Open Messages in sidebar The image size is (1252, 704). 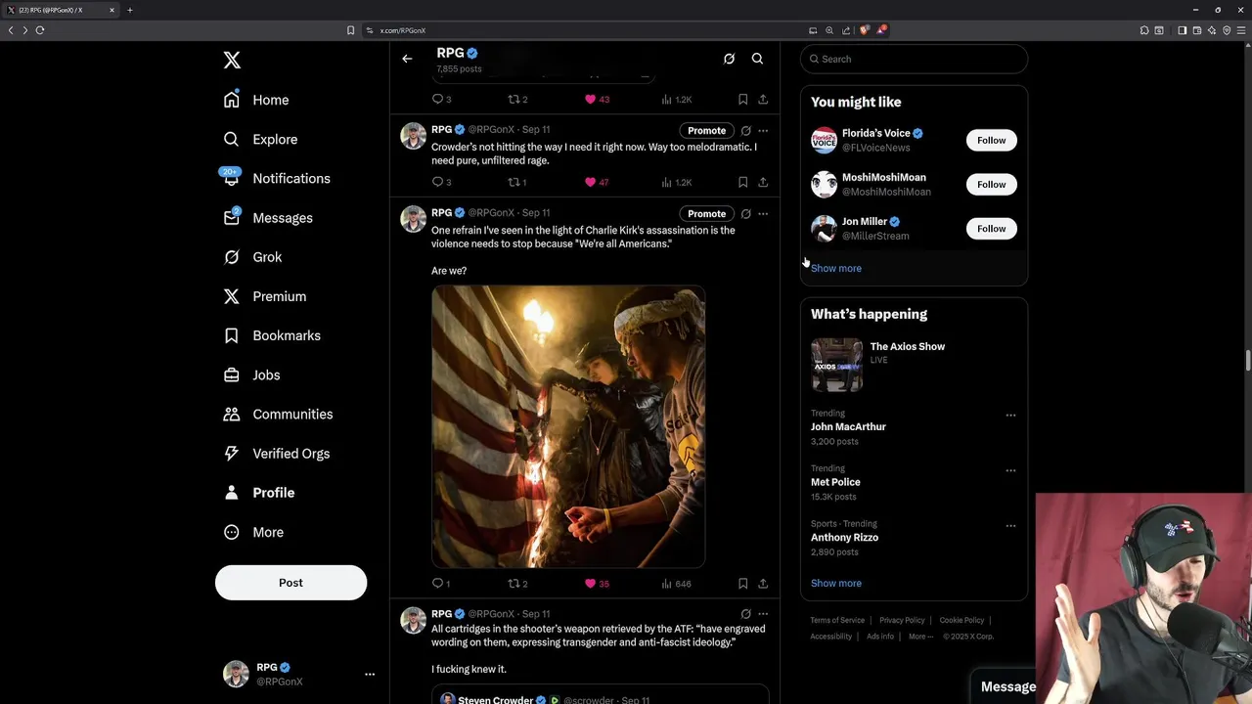click(x=268, y=218)
